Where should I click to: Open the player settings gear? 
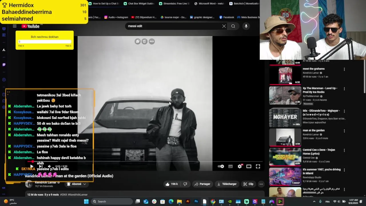pos(240,166)
